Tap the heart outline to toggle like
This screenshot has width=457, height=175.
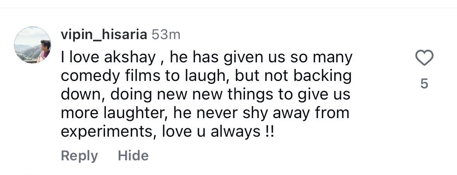pos(424,58)
